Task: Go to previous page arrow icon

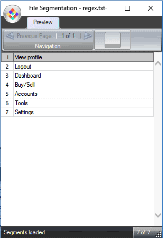Action: click(10, 36)
